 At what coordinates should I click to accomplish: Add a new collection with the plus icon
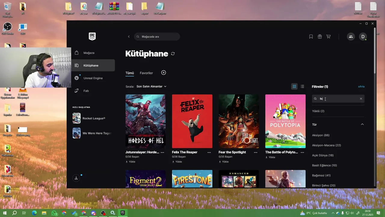pos(164,73)
